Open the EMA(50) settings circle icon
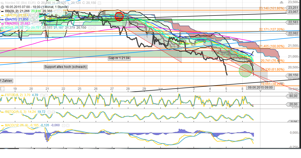Viewport: 301px width, 158px height. 32,20
